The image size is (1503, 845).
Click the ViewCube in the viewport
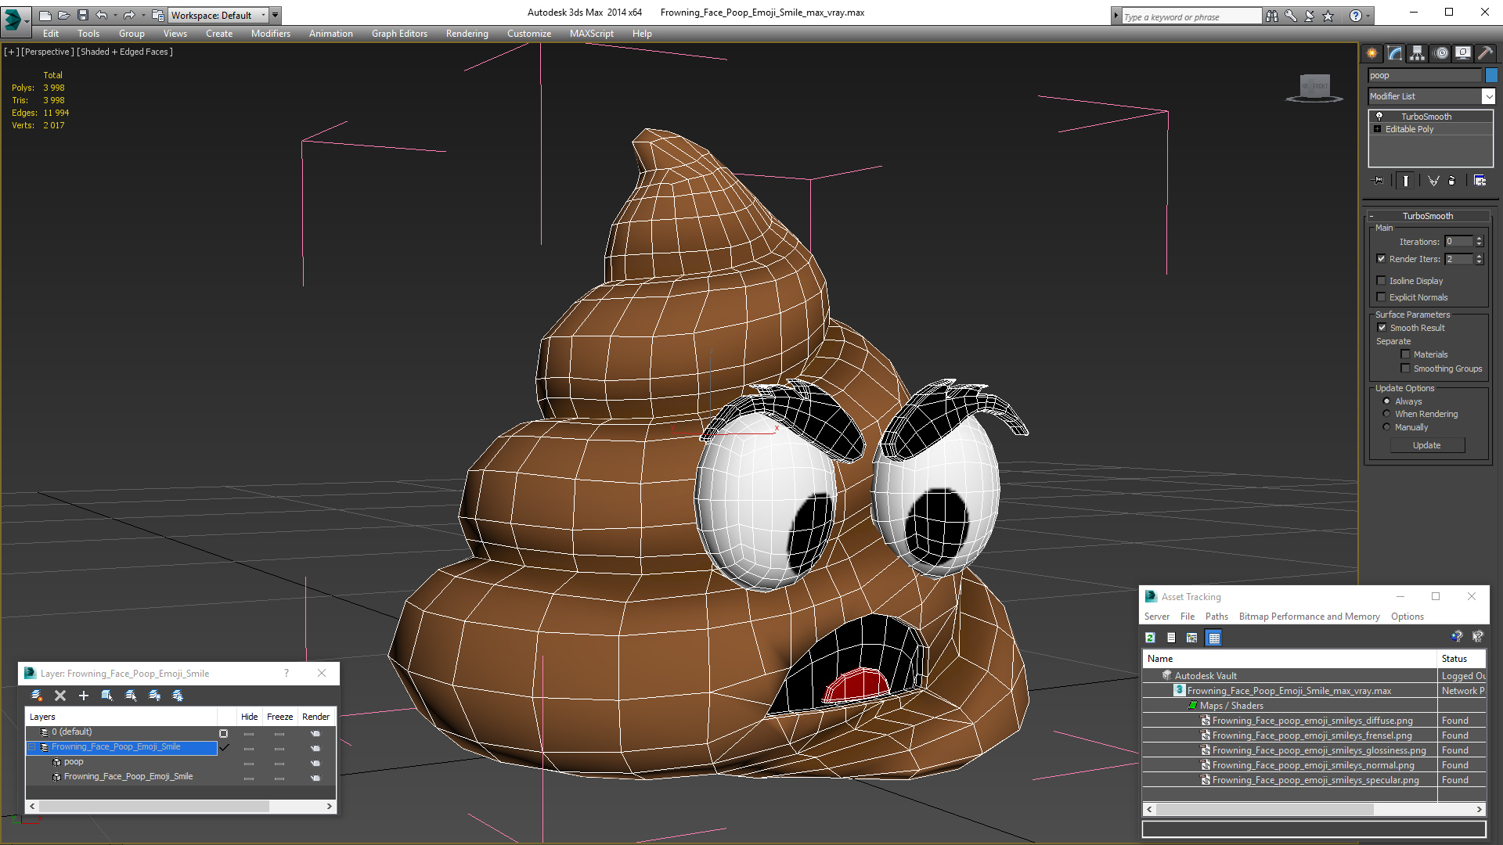[x=1314, y=87]
